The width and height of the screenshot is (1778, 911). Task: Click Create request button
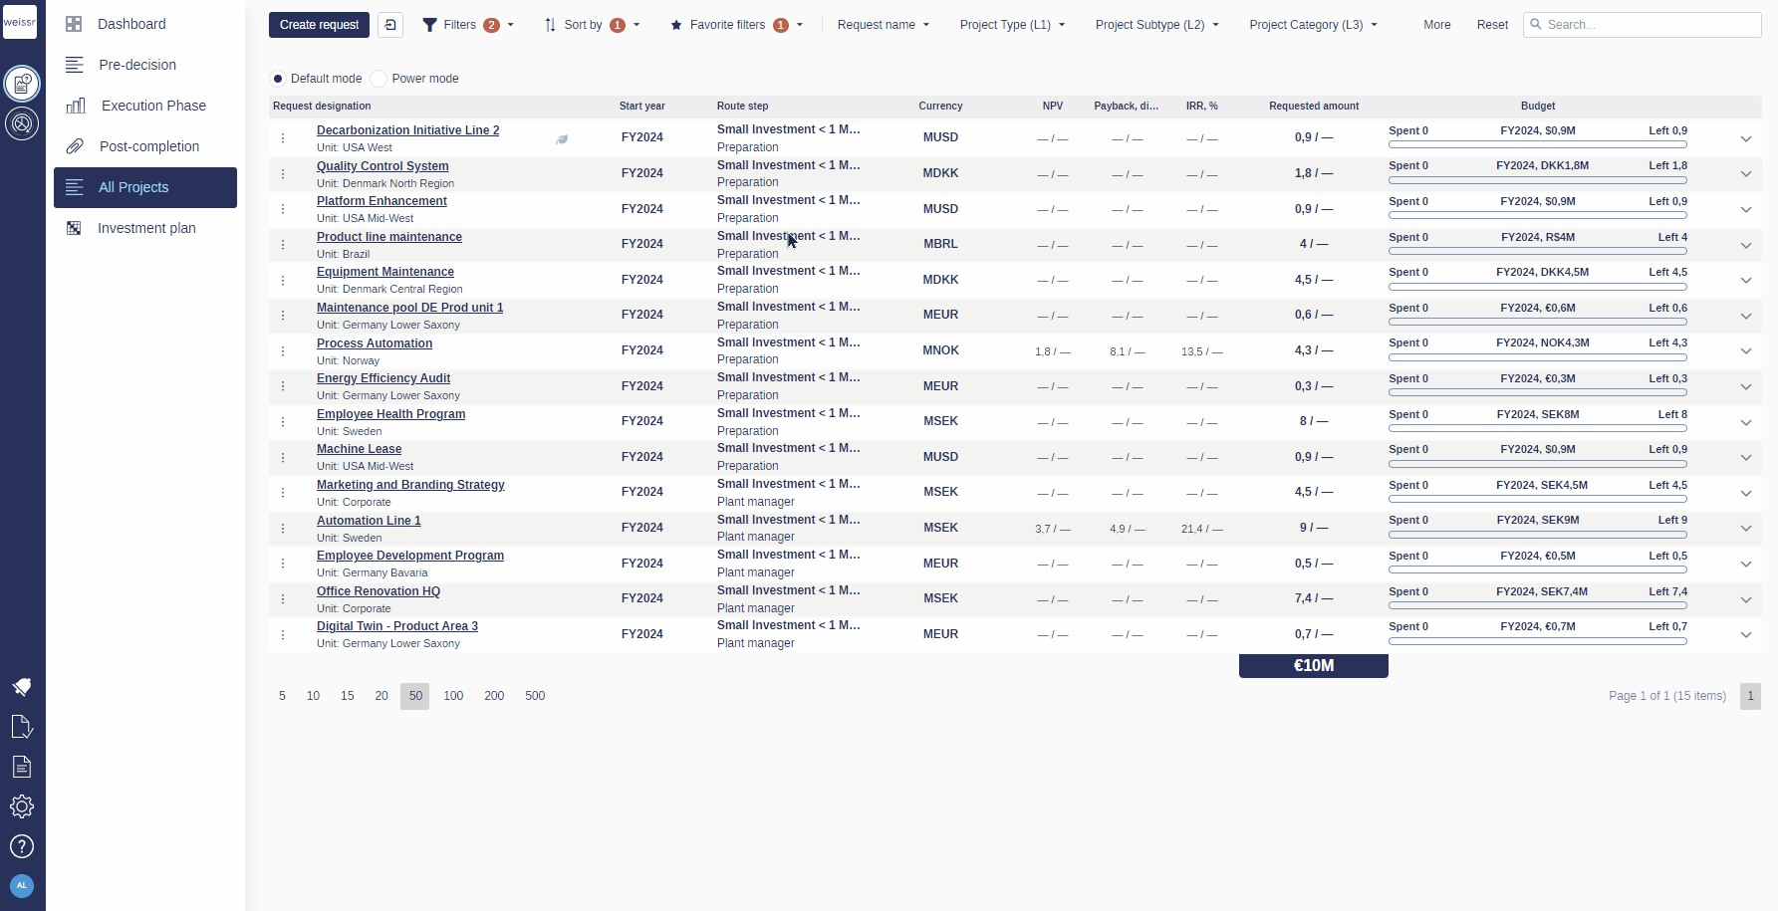click(319, 25)
